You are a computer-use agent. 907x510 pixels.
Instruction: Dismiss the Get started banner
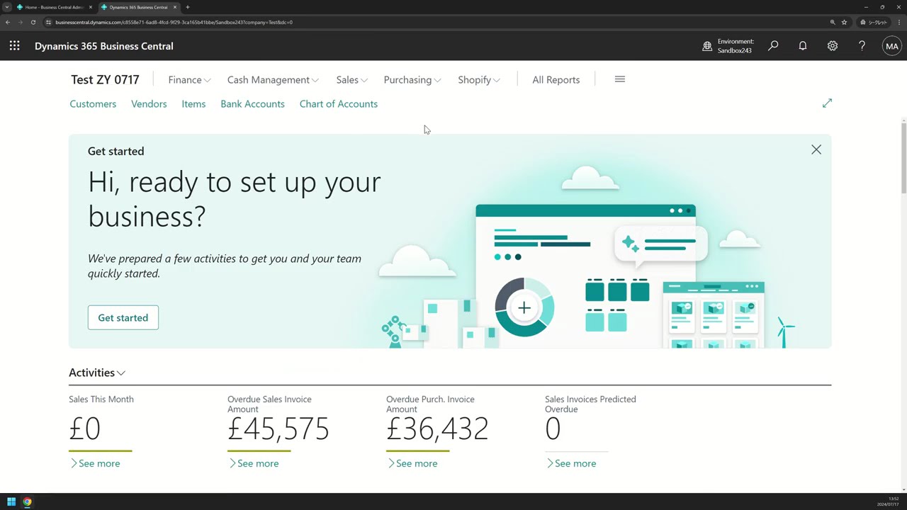[x=816, y=149]
